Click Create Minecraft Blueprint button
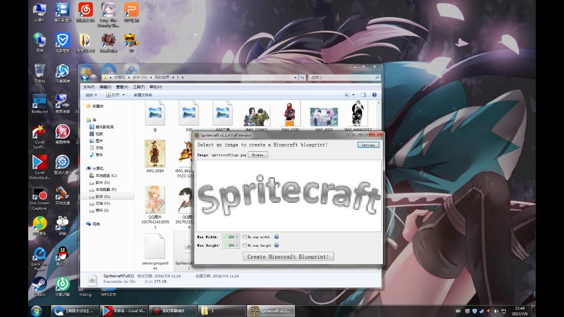Image resolution: width=564 pixels, height=317 pixels. coord(288,257)
